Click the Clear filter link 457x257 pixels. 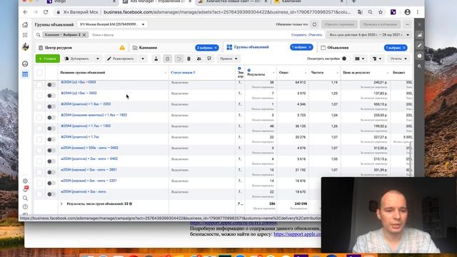(316, 35)
